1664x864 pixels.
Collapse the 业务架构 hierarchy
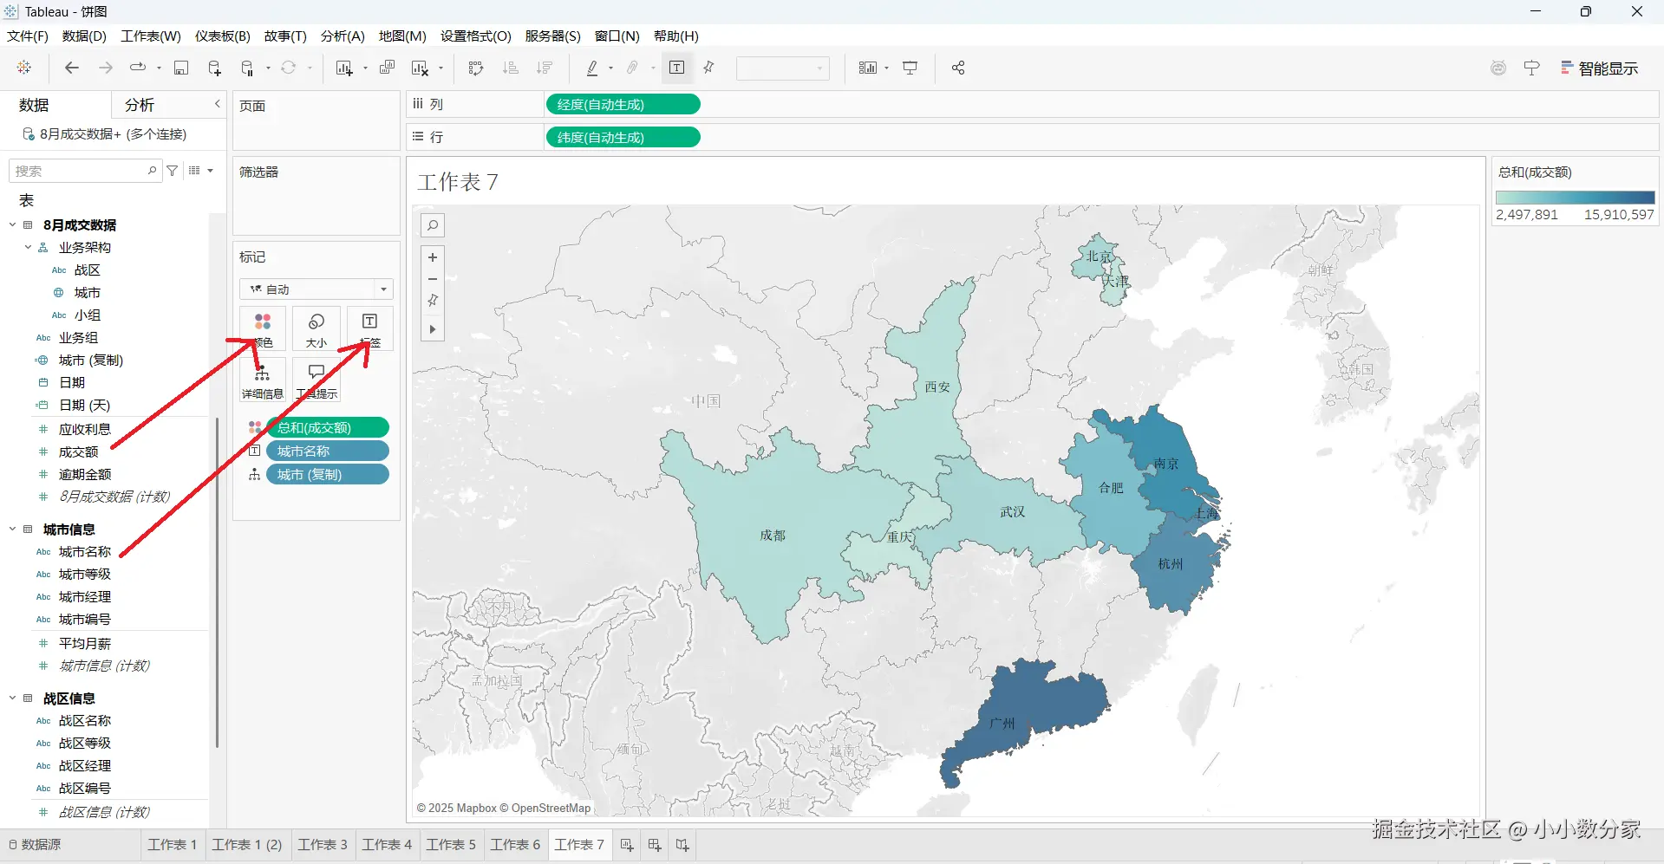pos(28,248)
